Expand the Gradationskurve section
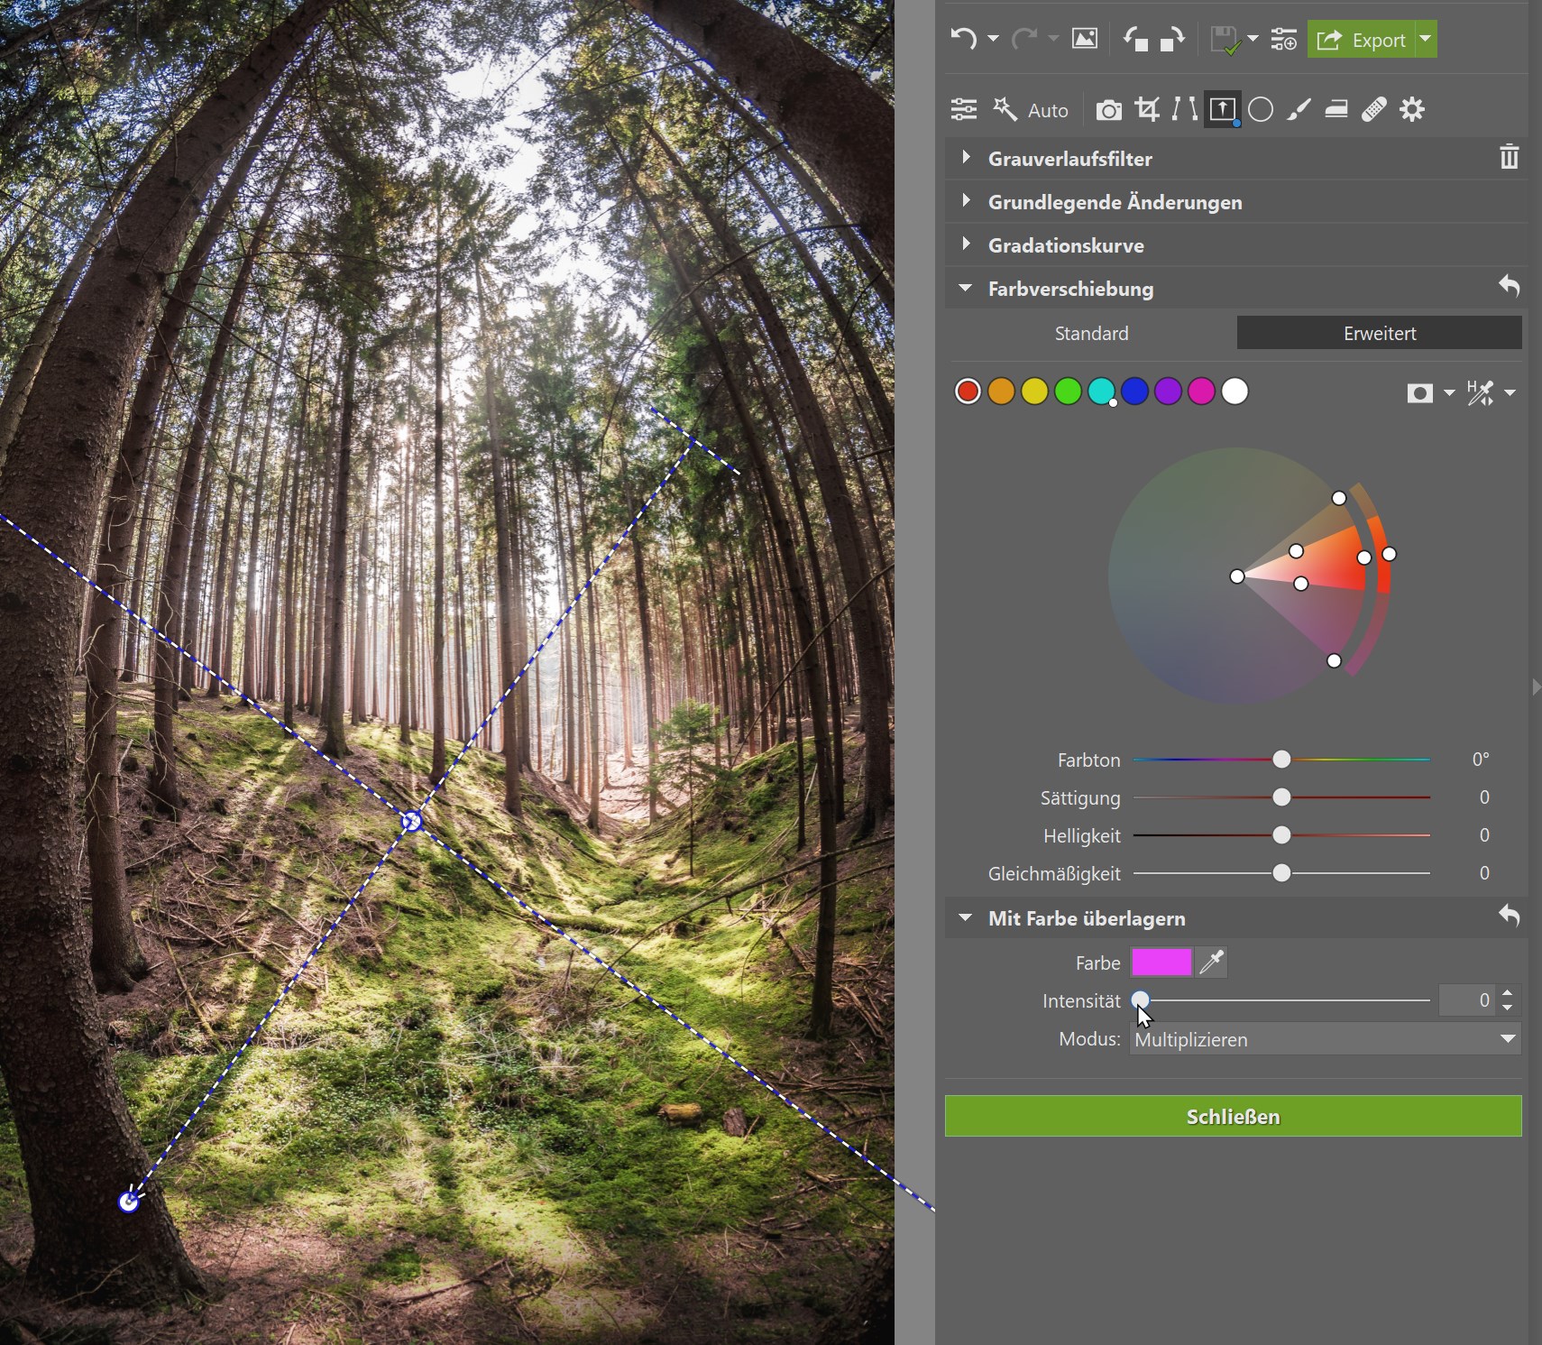The width and height of the screenshot is (1542, 1345). click(966, 244)
